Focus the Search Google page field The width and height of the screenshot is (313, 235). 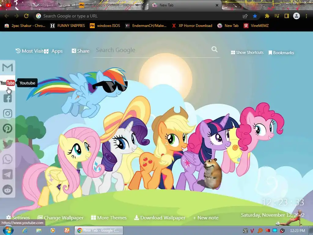[153, 50]
